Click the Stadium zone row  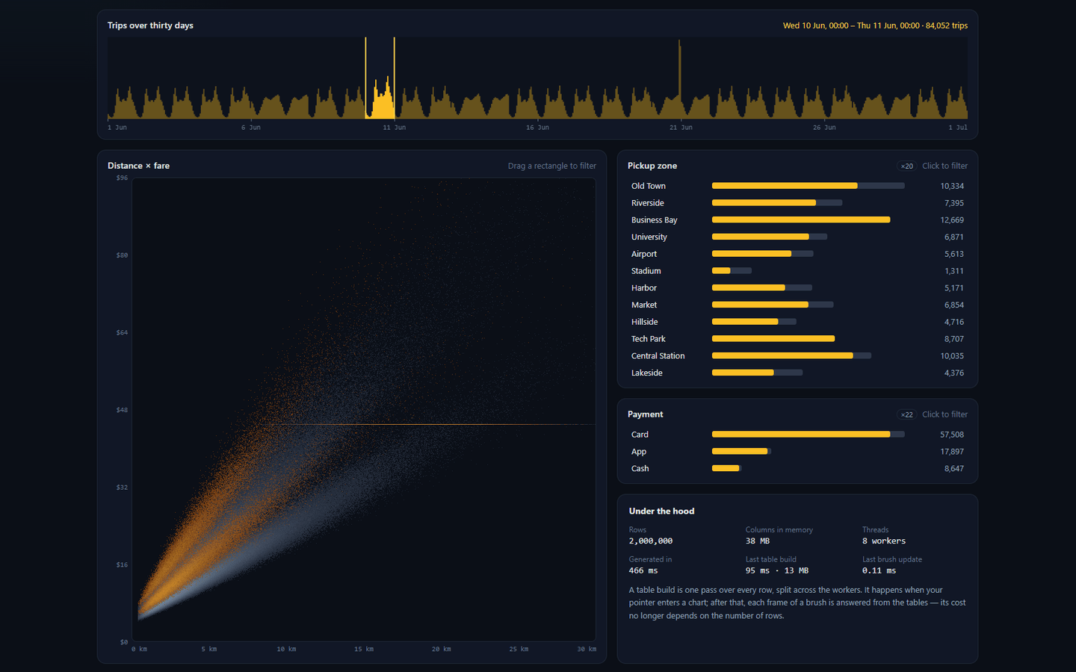tap(797, 271)
